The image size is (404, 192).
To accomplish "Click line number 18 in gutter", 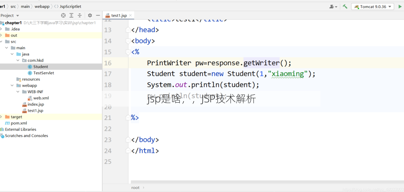I will pyautogui.click(x=108, y=85).
